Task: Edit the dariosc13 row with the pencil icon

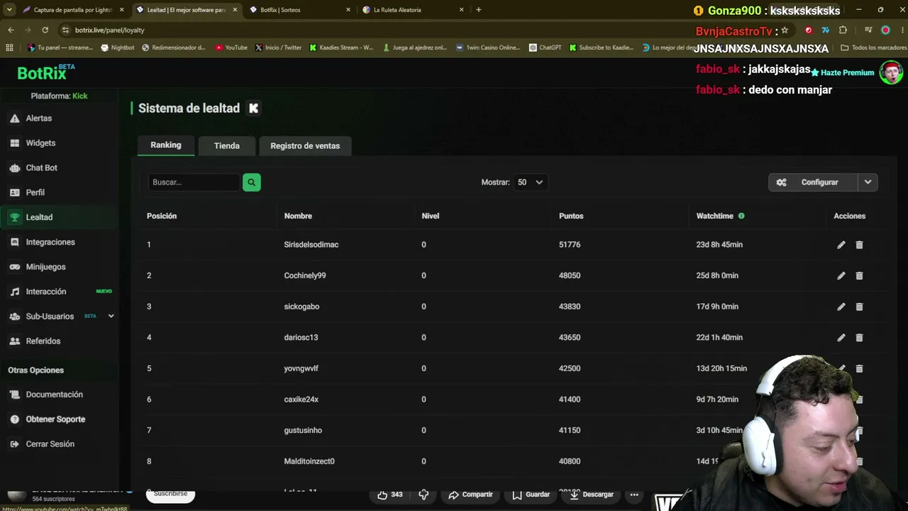Action: pyautogui.click(x=841, y=338)
